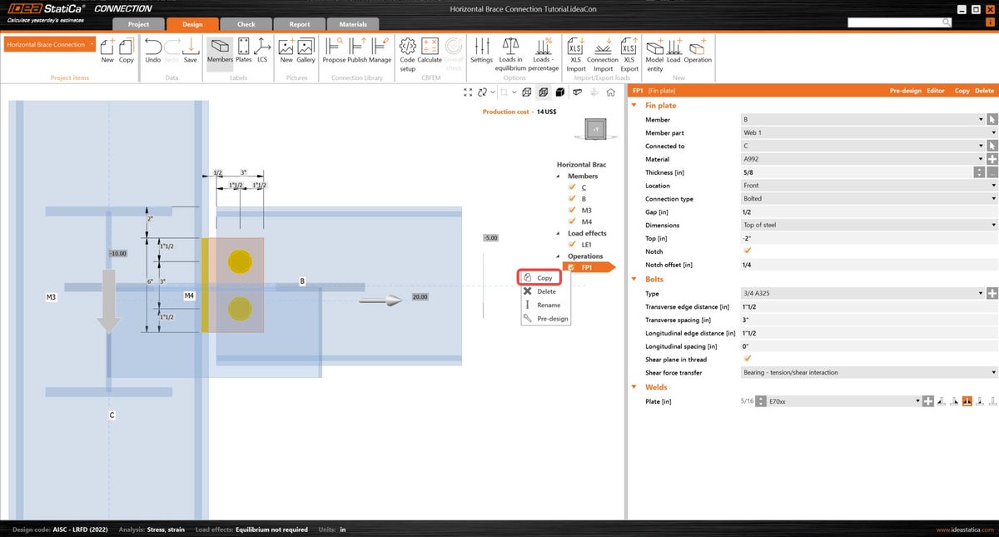The width and height of the screenshot is (999, 537).
Task: Choose Delete from the context menu
Action: pyautogui.click(x=546, y=291)
